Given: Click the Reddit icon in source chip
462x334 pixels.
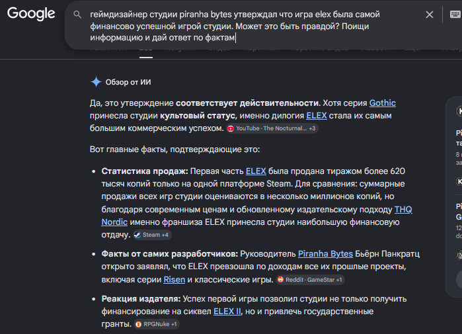Looking at the screenshot, I should [x=280, y=280].
